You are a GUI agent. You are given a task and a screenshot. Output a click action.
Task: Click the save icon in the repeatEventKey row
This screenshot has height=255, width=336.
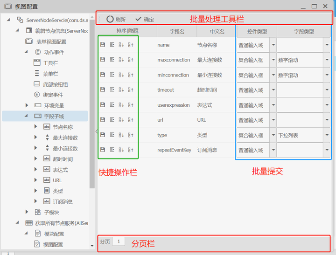(x=103, y=150)
